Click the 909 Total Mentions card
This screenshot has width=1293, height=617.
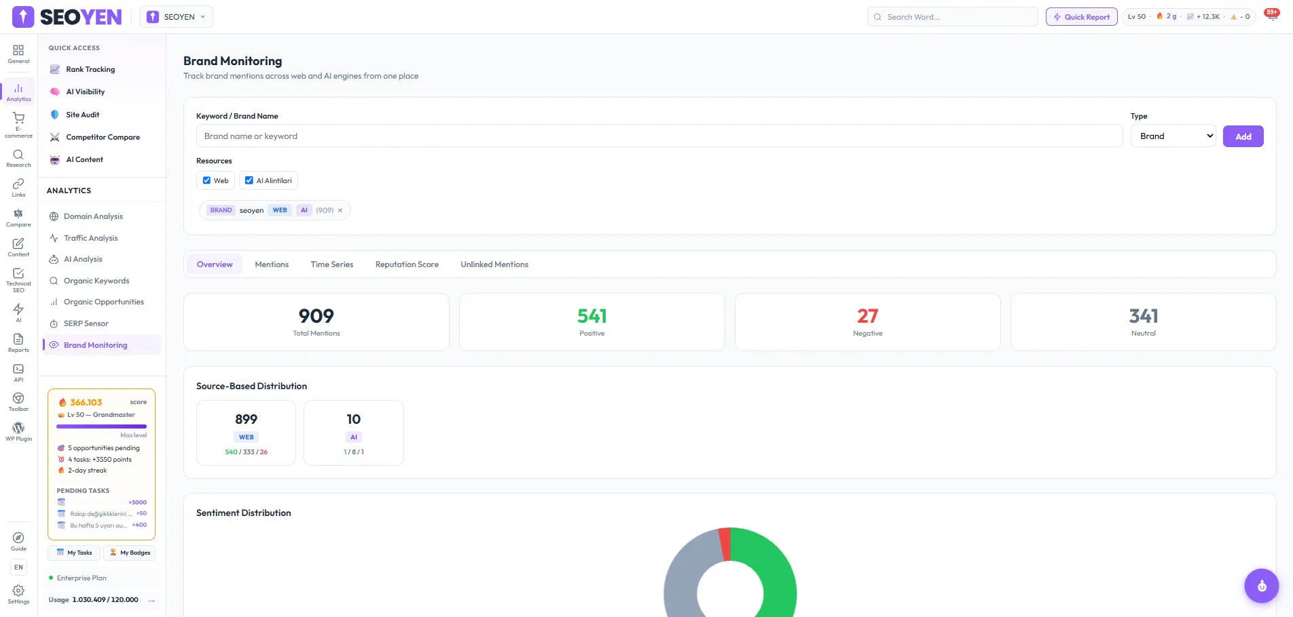316,322
